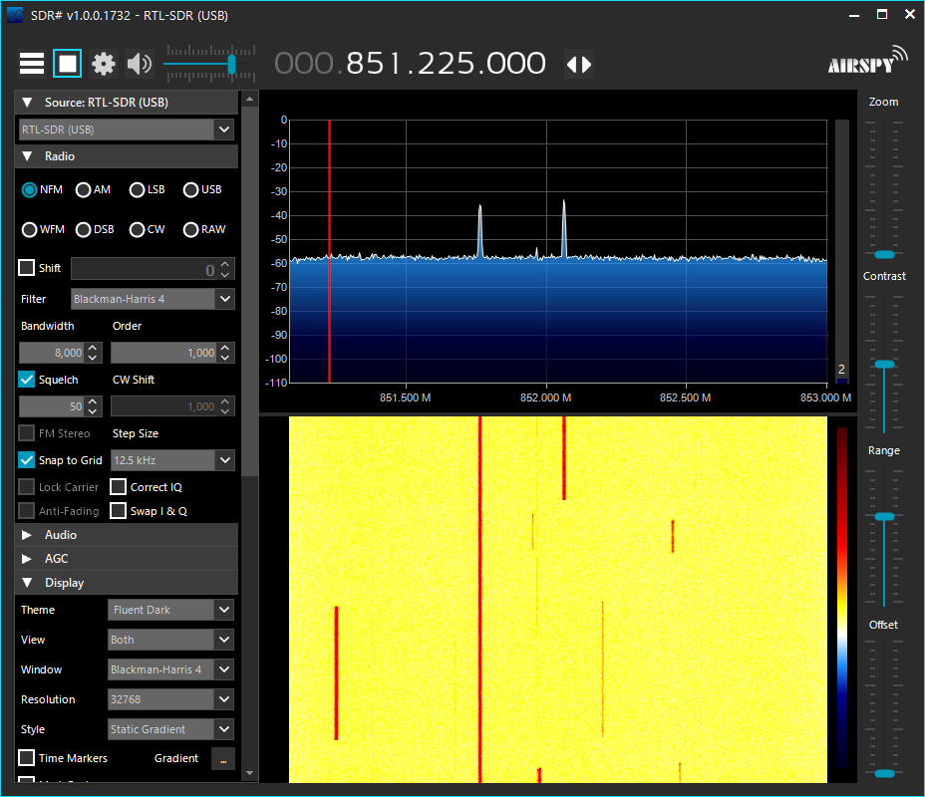Viewport: 925px width, 797px height.
Task: Open the hamburger main menu
Action: (x=32, y=65)
